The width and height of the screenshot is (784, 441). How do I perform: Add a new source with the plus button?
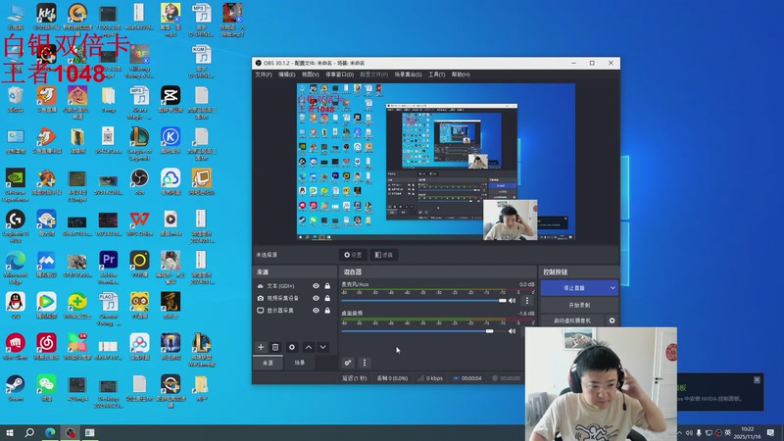coord(261,347)
